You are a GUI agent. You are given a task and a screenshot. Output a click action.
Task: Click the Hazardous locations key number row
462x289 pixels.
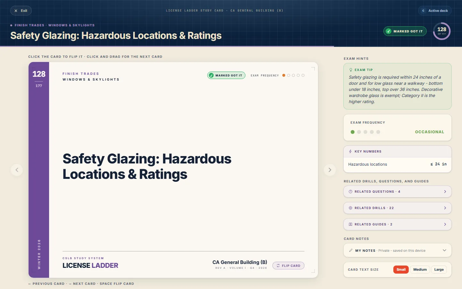[x=398, y=164]
